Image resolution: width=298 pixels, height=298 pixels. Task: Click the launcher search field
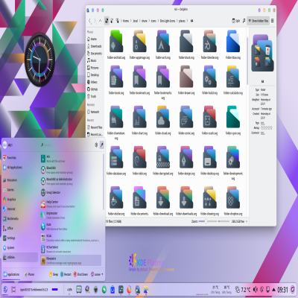(66, 145)
